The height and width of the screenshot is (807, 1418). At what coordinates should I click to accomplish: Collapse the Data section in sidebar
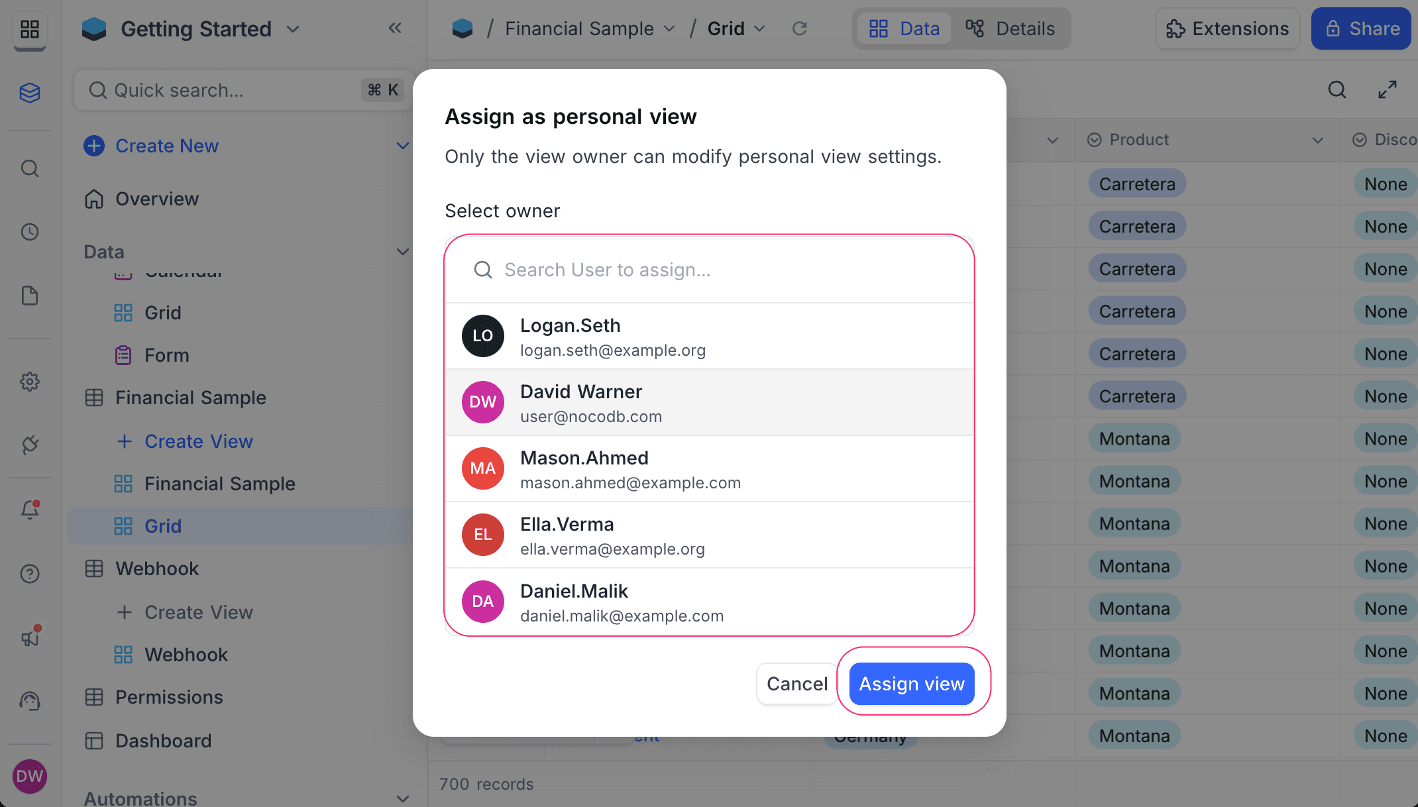403,252
